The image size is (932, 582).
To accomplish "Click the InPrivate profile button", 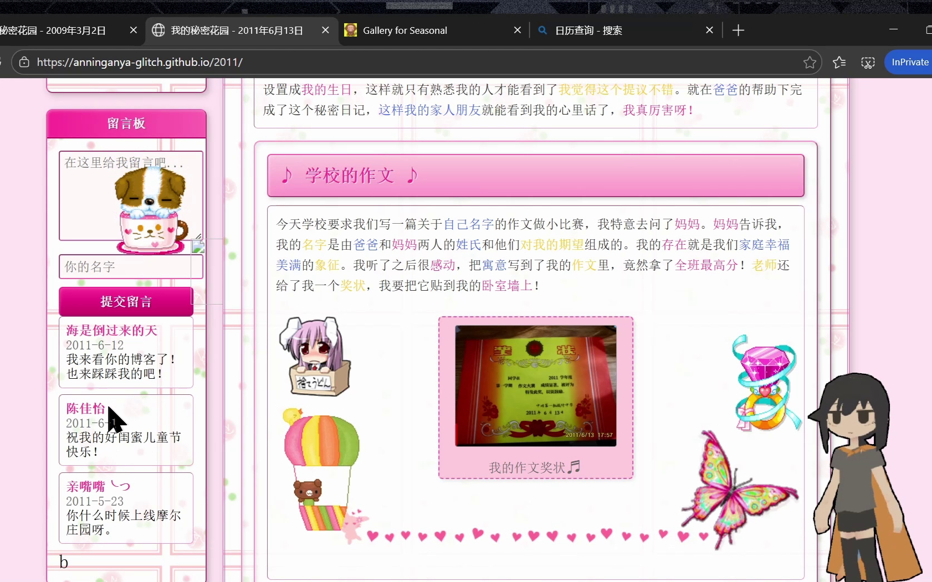I will click(909, 63).
